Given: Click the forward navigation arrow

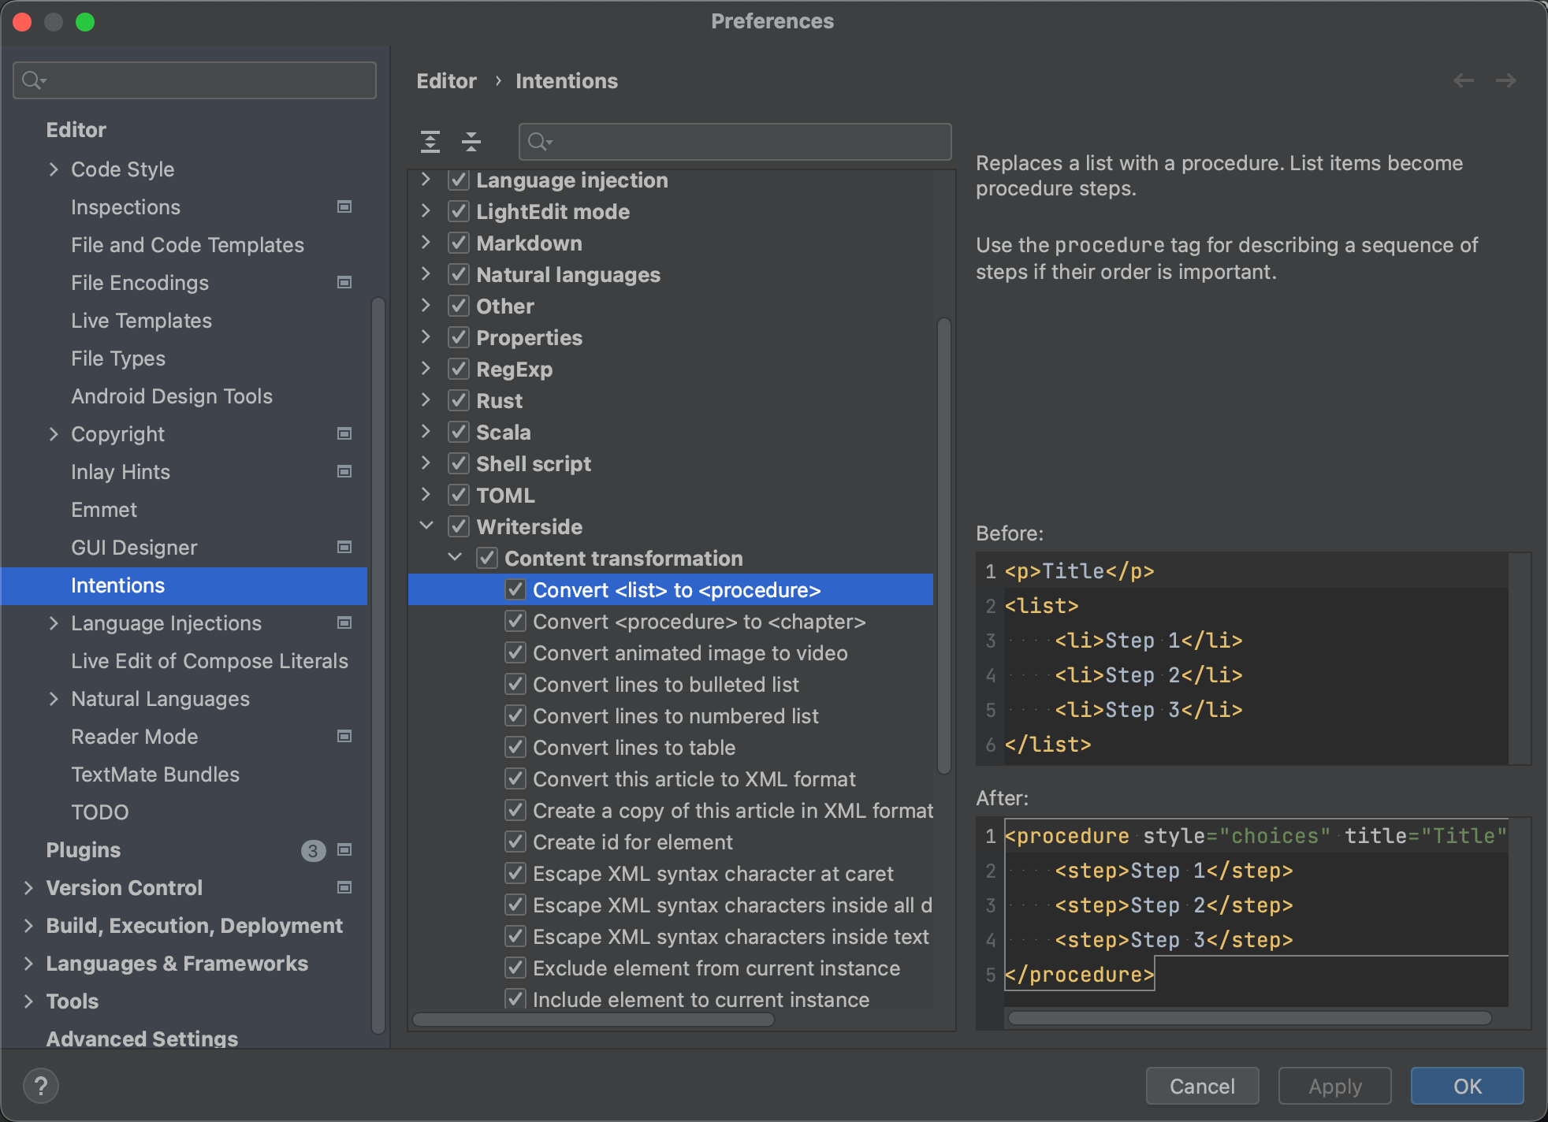Looking at the screenshot, I should 1505,80.
